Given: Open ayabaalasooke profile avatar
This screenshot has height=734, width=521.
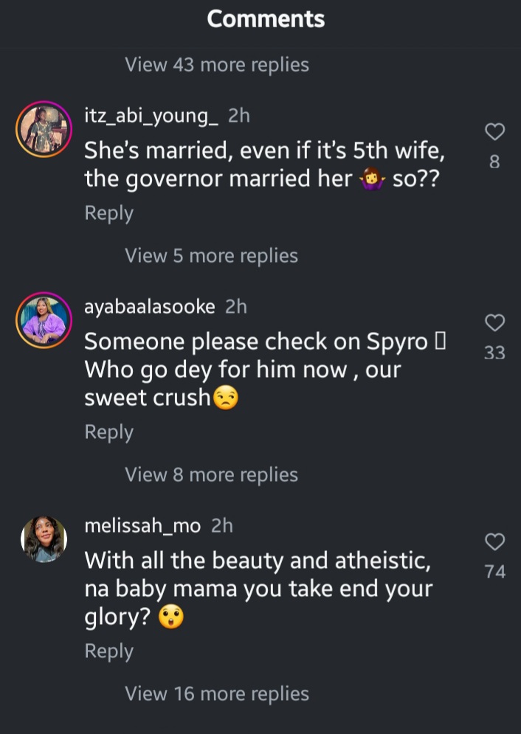Looking at the screenshot, I should 44,321.
